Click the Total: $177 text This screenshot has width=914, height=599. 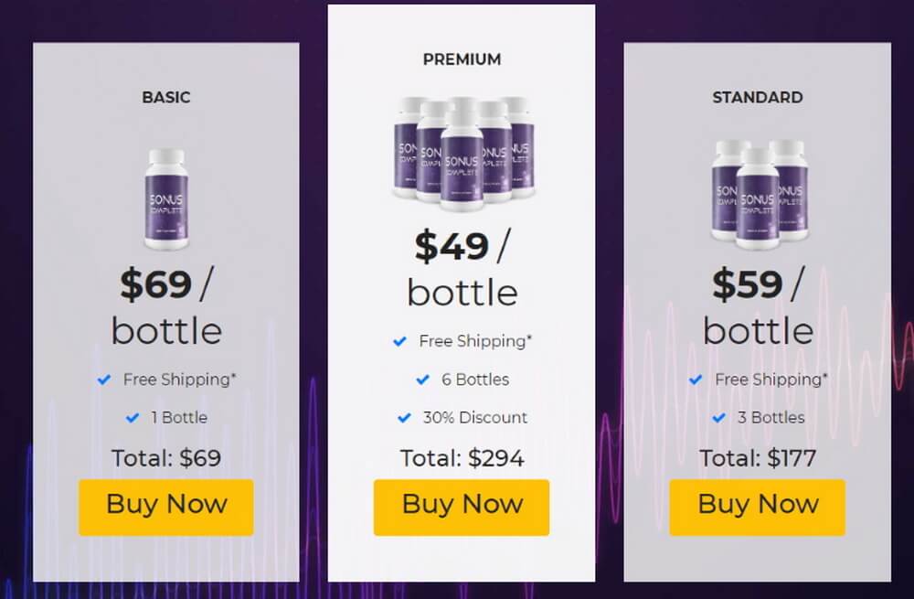coord(758,458)
